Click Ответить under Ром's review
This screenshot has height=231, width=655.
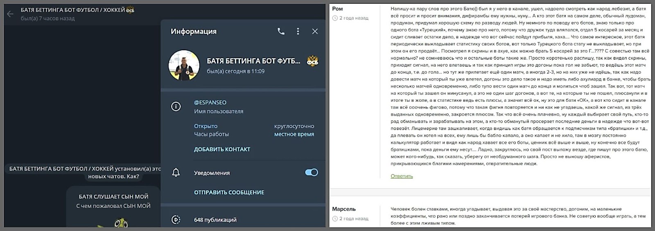[402, 176]
